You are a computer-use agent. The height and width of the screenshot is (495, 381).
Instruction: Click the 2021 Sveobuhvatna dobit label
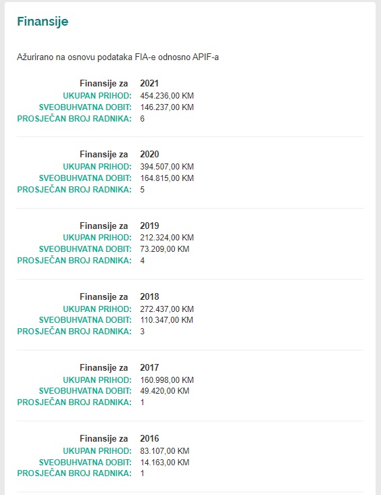click(85, 107)
